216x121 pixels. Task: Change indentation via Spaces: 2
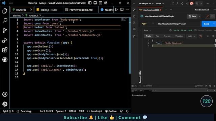(x=61, y=111)
